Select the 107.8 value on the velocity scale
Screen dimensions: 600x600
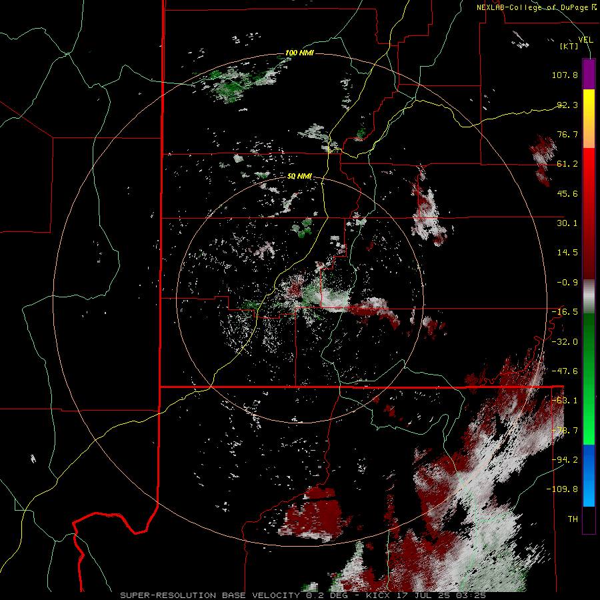click(565, 75)
